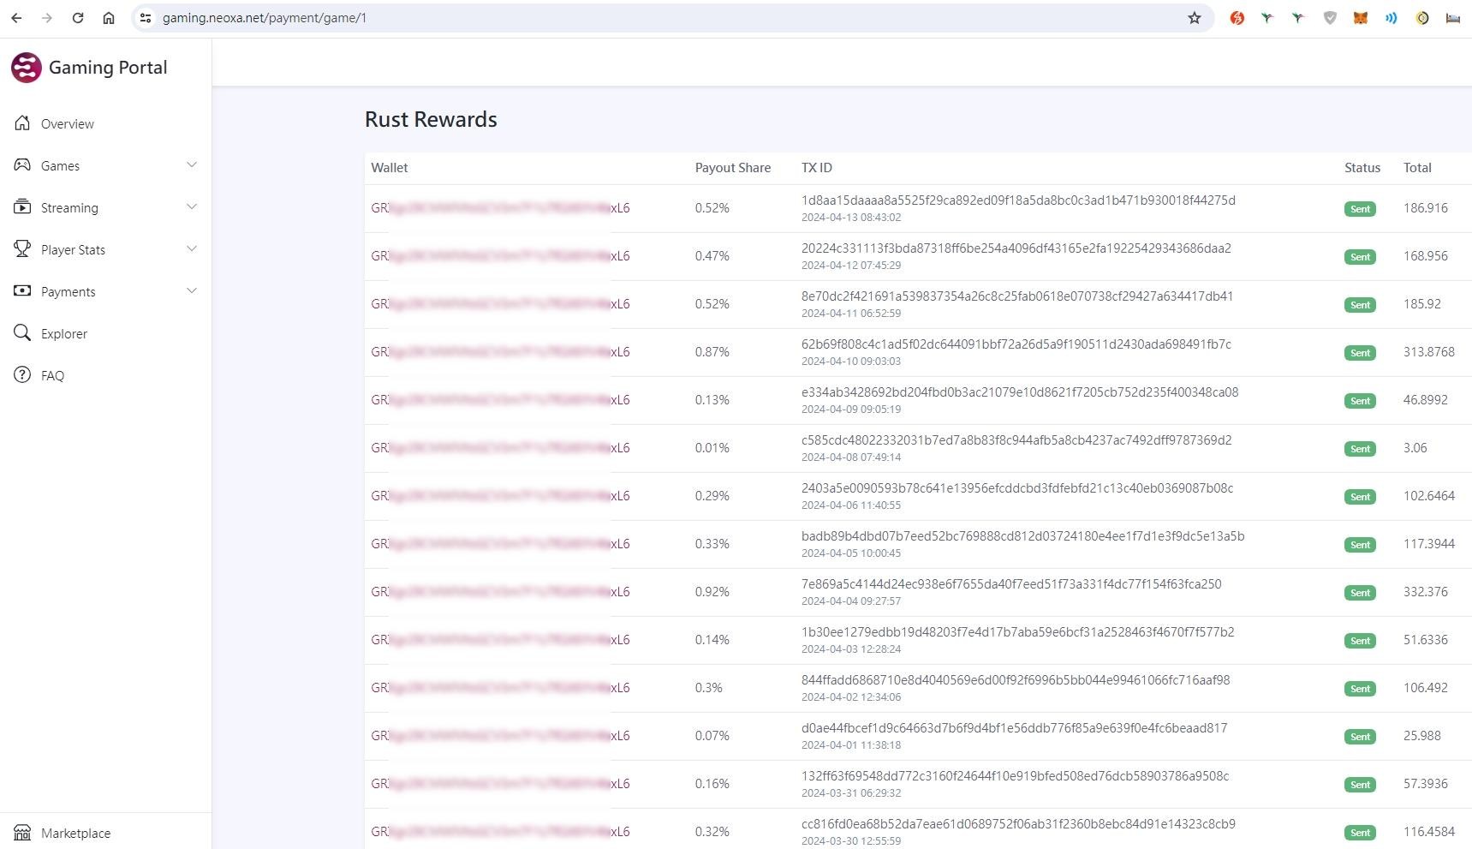
Task: Click the Streaming video icon
Action: pyautogui.click(x=22, y=206)
